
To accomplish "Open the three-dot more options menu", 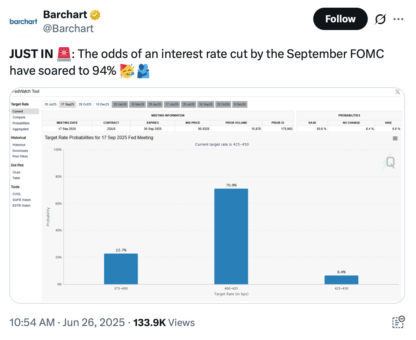I will click(398, 19).
